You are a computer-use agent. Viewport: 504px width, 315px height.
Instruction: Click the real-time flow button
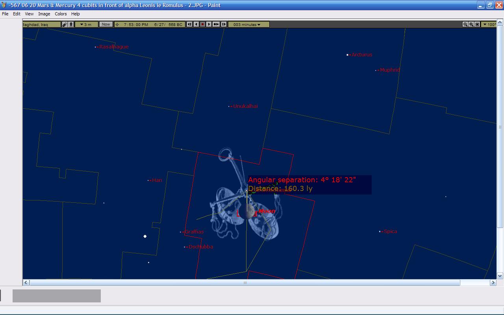point(216,24)
